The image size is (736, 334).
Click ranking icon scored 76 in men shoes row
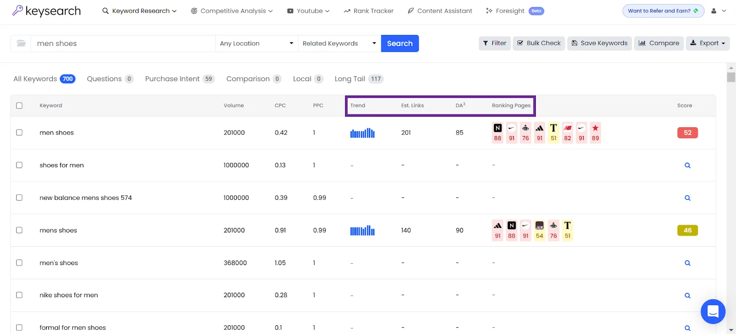(x=525, y=132)
